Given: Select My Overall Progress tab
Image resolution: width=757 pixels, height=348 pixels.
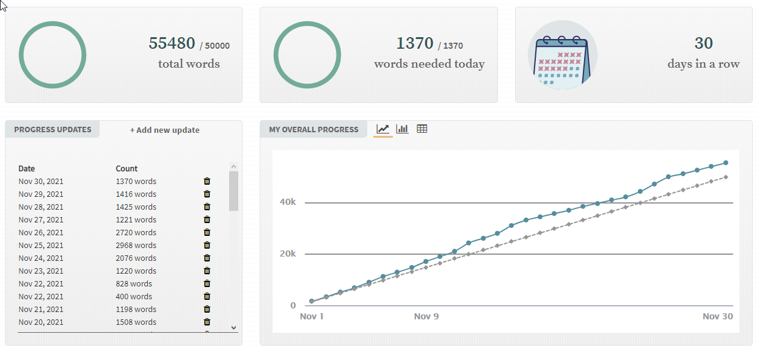Looking at the screenshot, I should 313,129.
